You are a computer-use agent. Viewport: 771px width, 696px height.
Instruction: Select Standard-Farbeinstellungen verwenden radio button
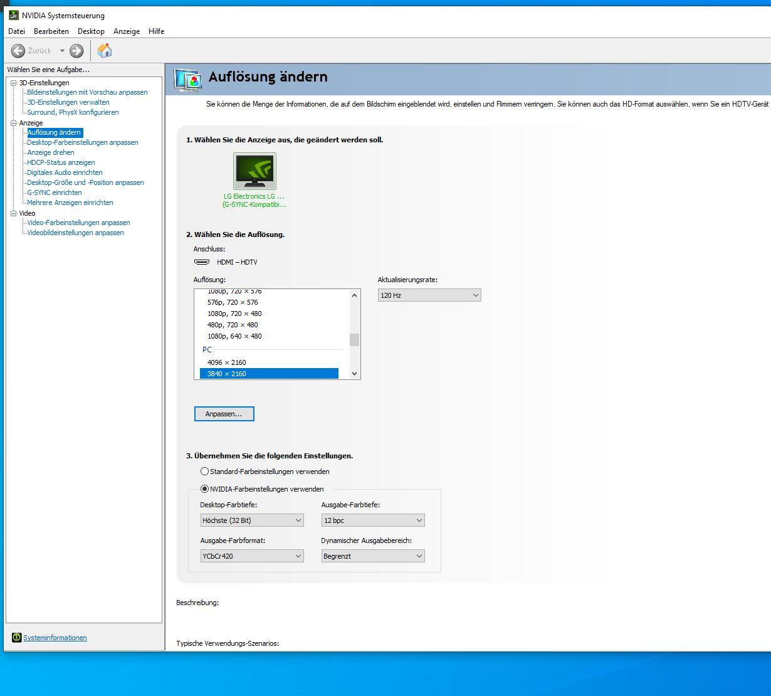click(x=204, y=472)
